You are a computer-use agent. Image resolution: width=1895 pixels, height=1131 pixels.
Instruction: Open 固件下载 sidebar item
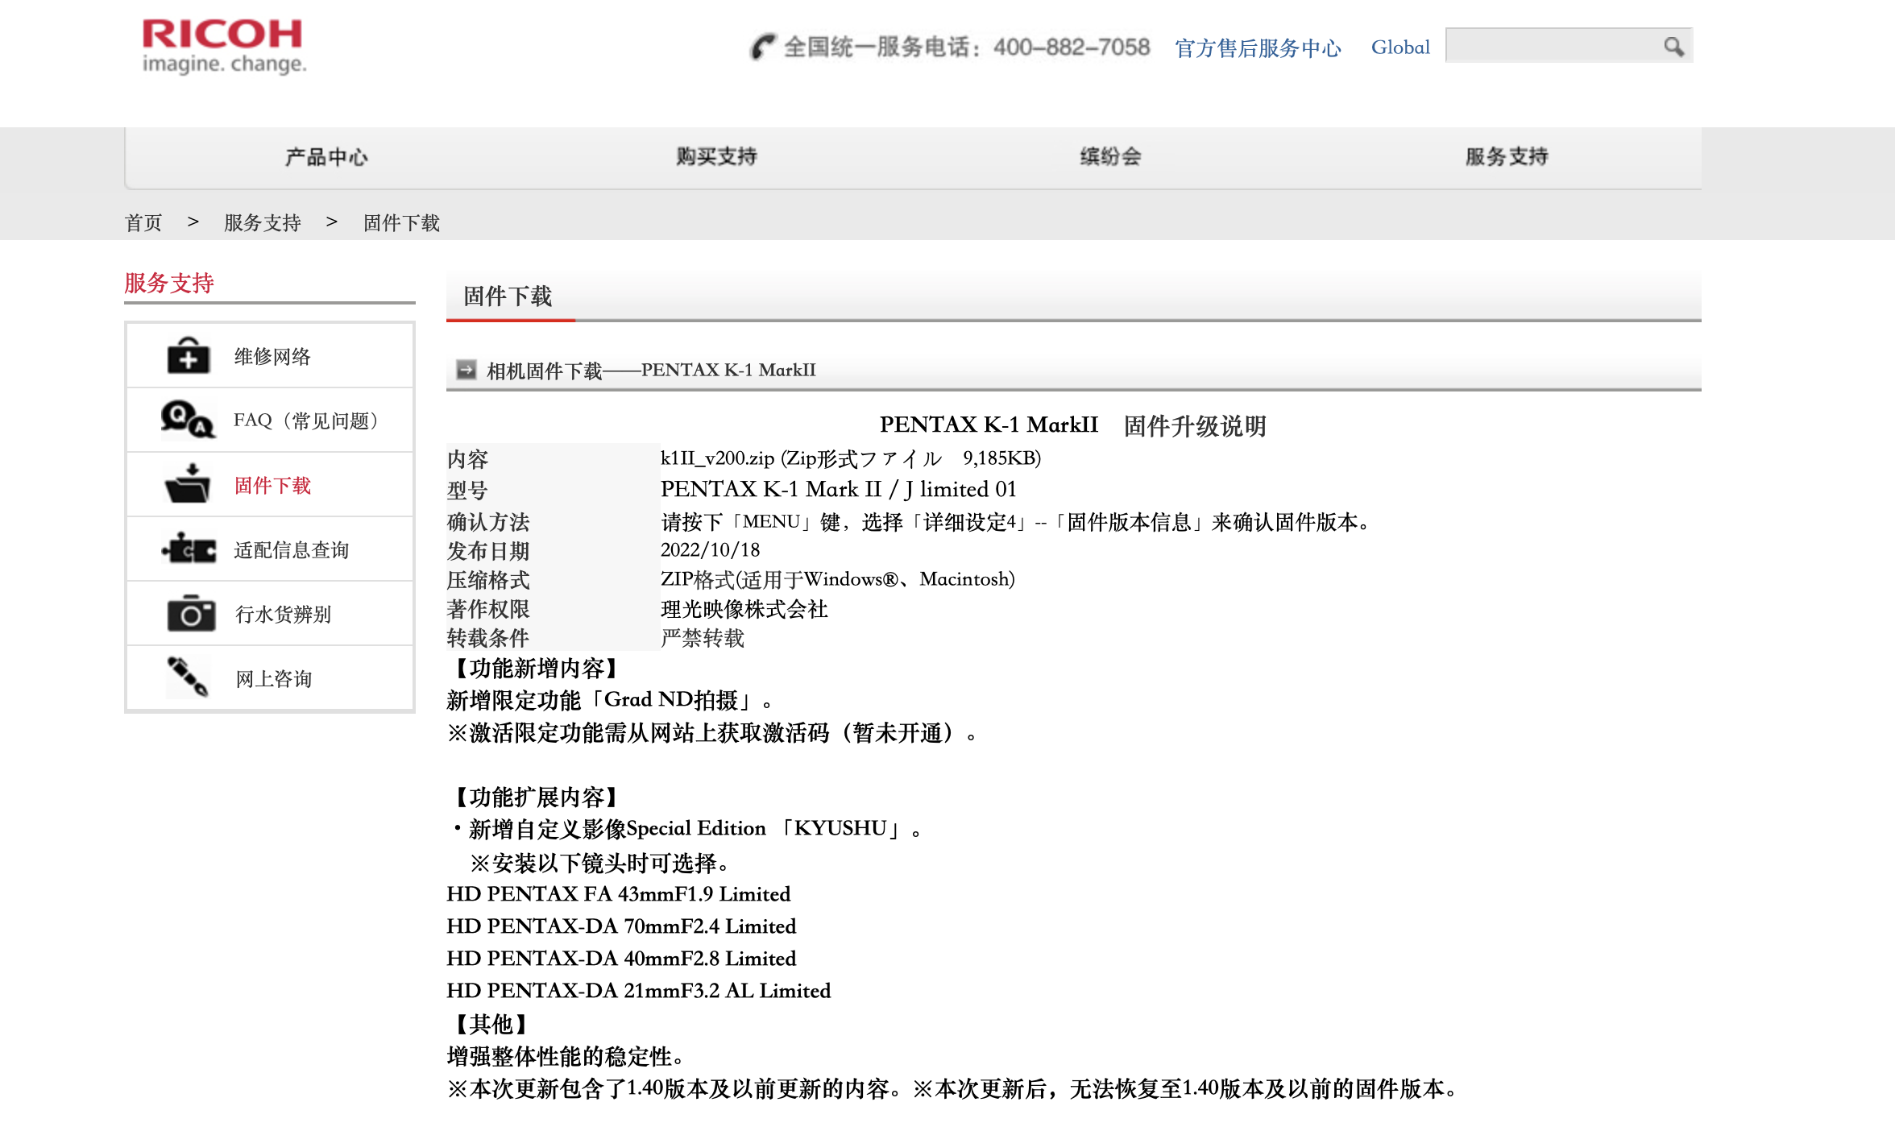270,484
